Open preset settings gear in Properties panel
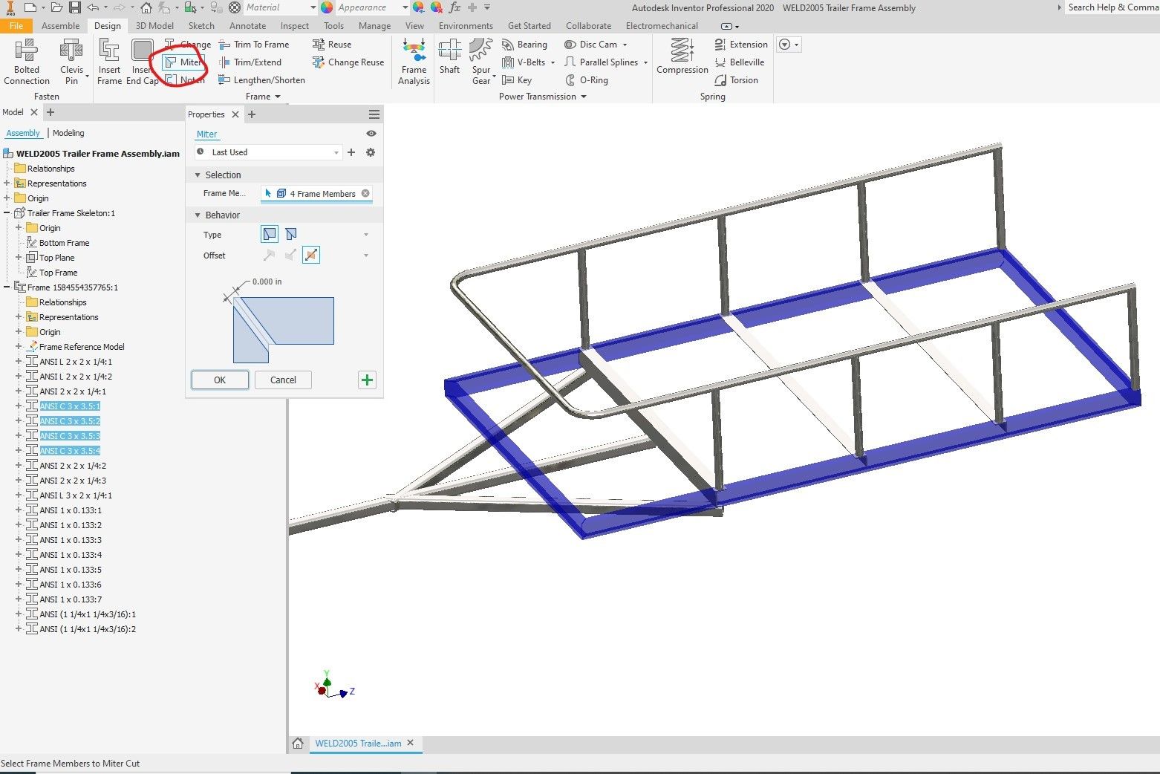Screen dimensions: 1160x774 coord(371,152)
